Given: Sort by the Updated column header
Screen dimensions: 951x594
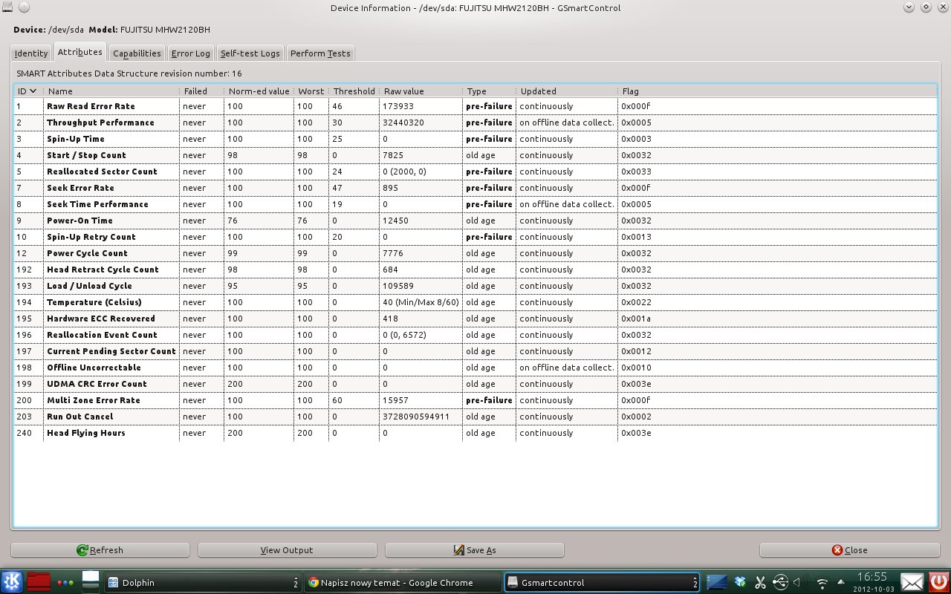Looking at the screenshot, I should [566, 91].
